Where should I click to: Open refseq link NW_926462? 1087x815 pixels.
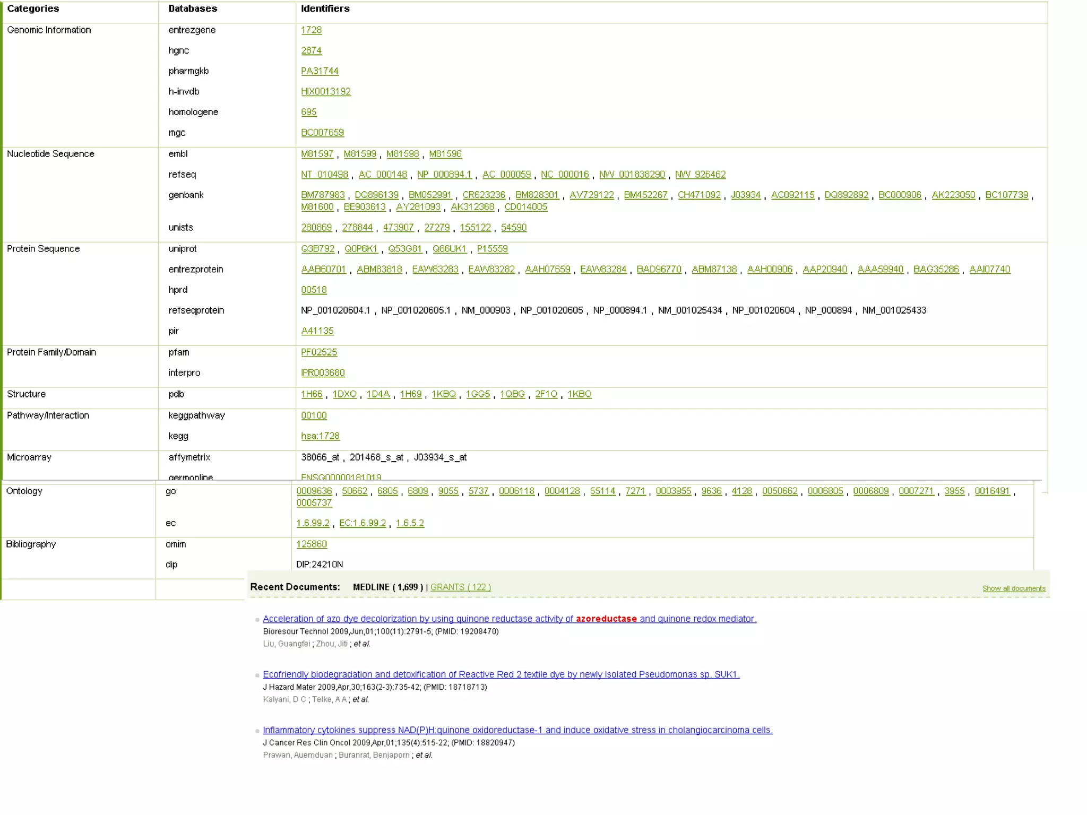point(700,175)
